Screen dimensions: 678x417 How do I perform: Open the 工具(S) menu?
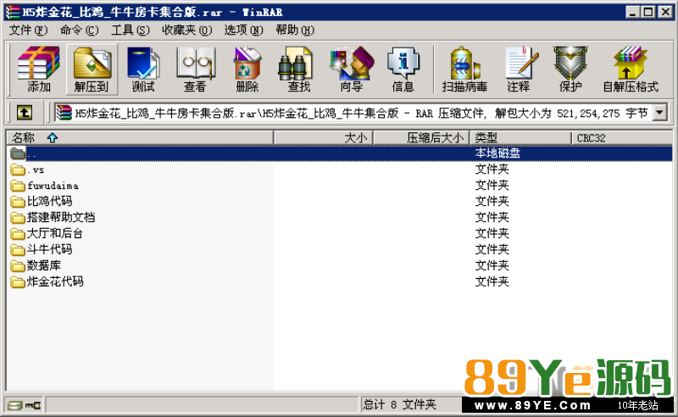(x=131, y=30)
